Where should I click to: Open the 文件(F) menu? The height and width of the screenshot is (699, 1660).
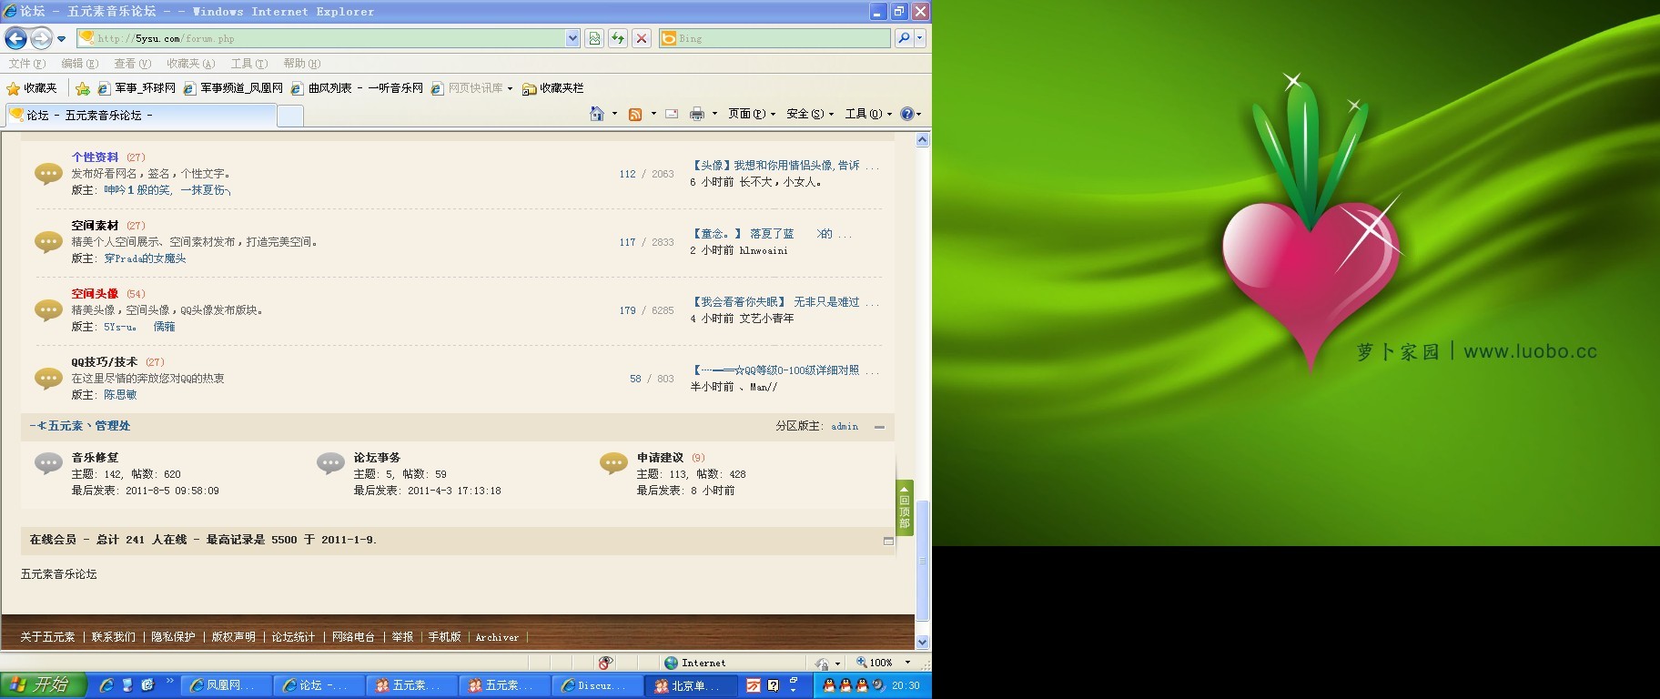point(26,64)
